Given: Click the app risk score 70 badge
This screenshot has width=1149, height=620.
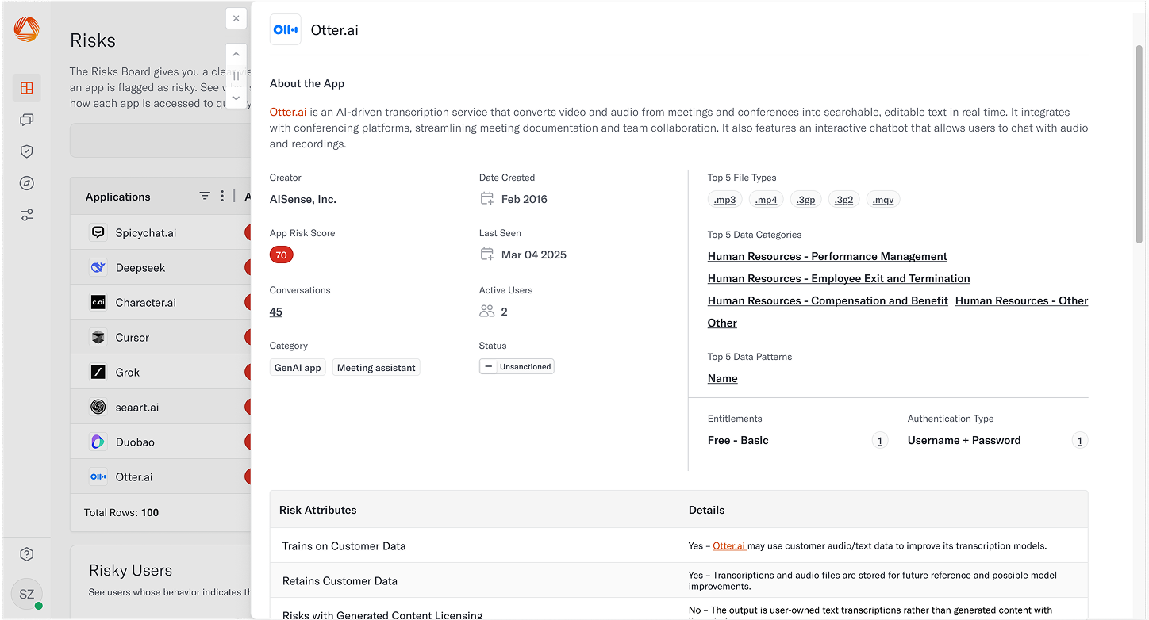Looking at the screenshot, I should point(281,255).
